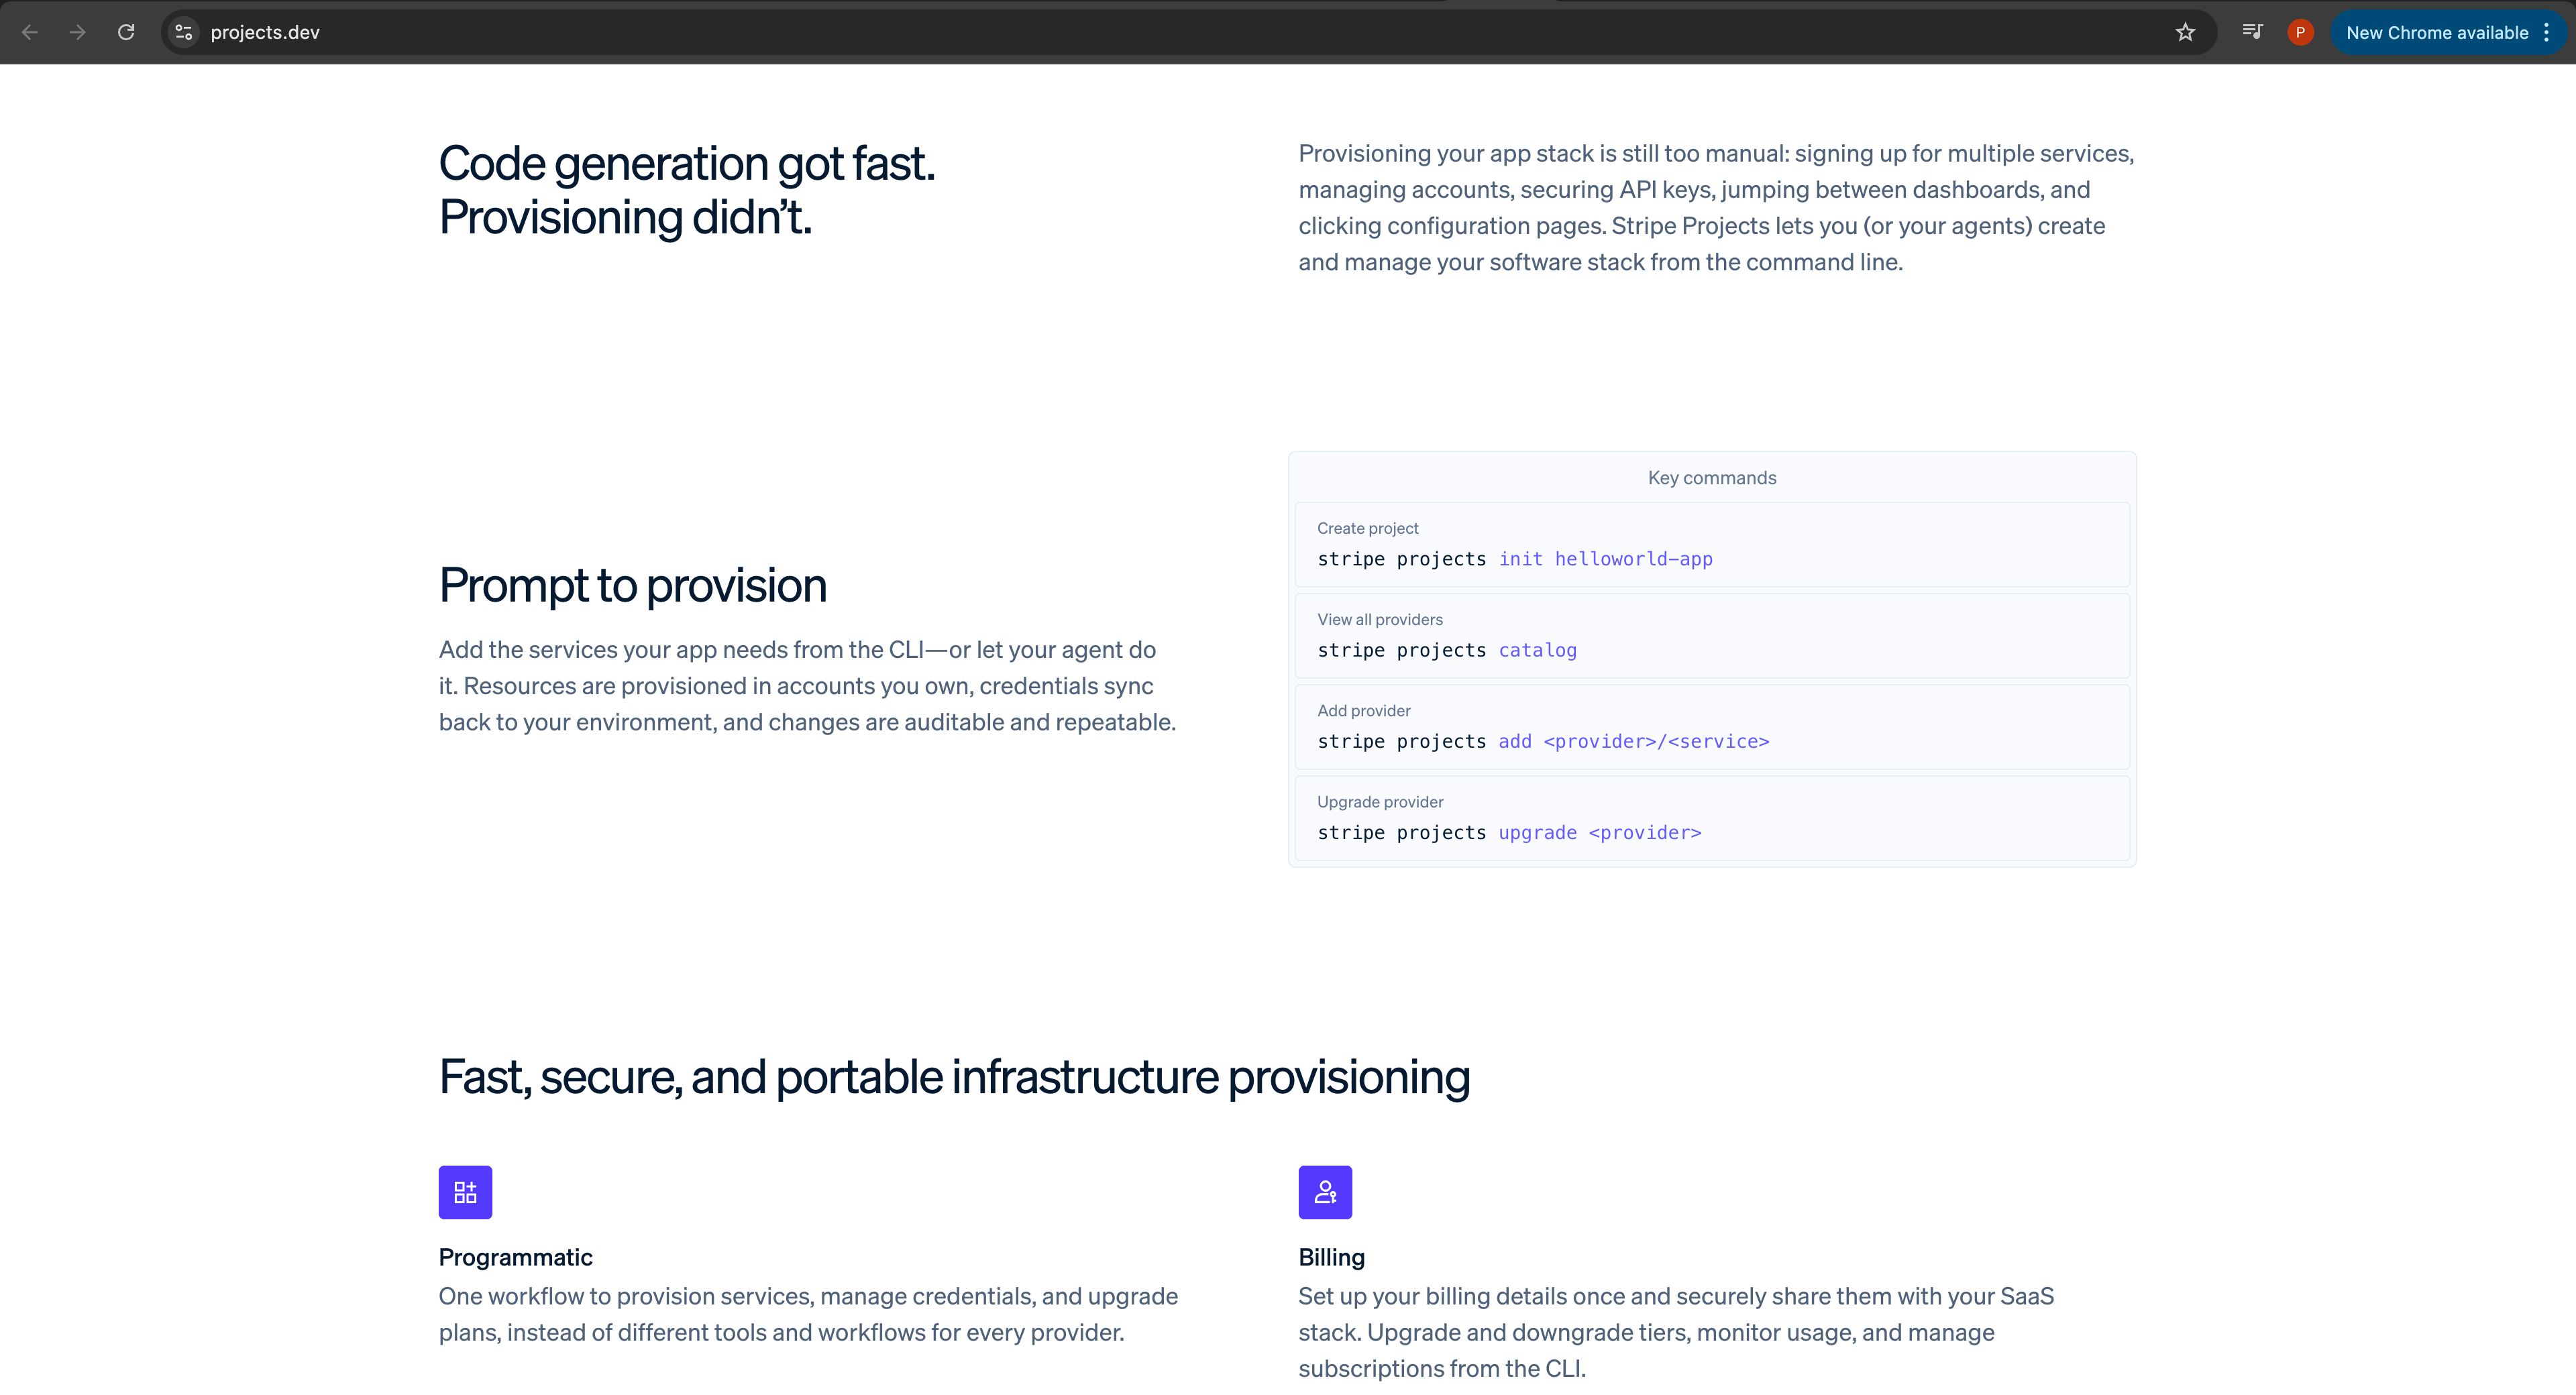The image size is (2576, 1395).
Task: Click projects.dev address bar URL
Action: coord(265,32)
